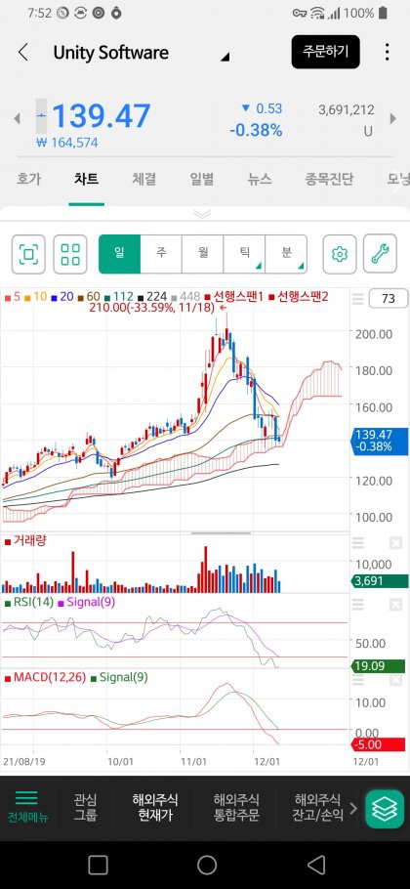Tap the 19.09 RSI value tag

click(x=380, y=665)
